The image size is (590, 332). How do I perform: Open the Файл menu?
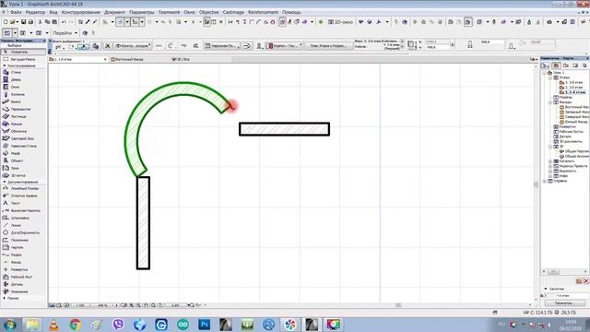[16, 12]
